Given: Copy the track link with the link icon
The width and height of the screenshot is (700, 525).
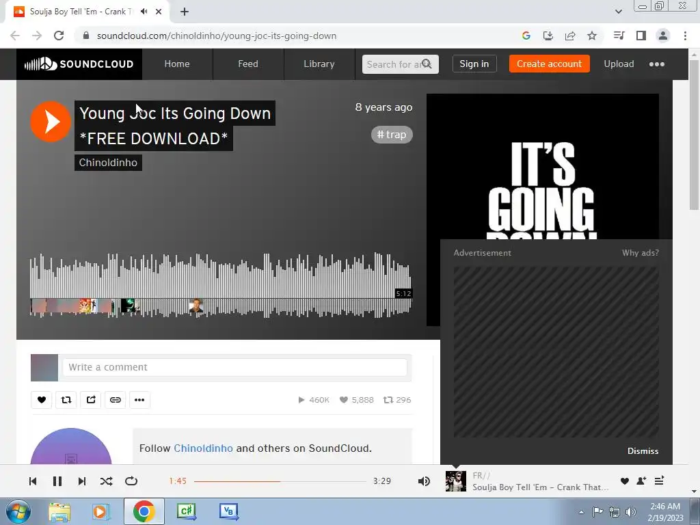Looking at the screenshot, I should (x=115, y=400).
